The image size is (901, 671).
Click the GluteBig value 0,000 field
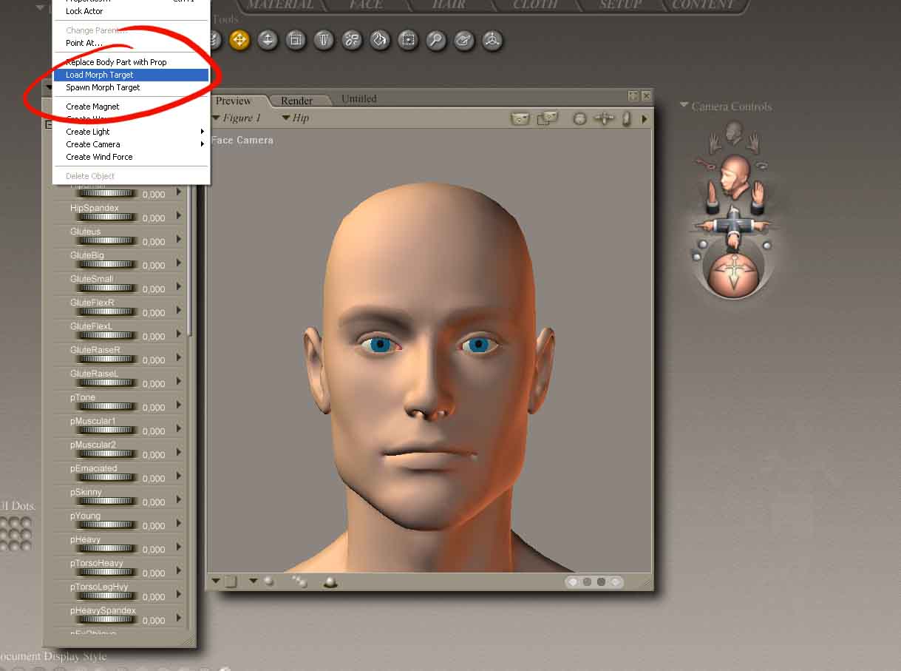(154, 266)
